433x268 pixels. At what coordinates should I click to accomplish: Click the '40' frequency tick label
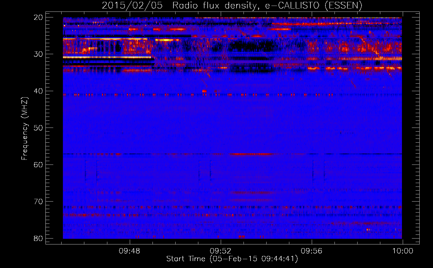(38, 91)
